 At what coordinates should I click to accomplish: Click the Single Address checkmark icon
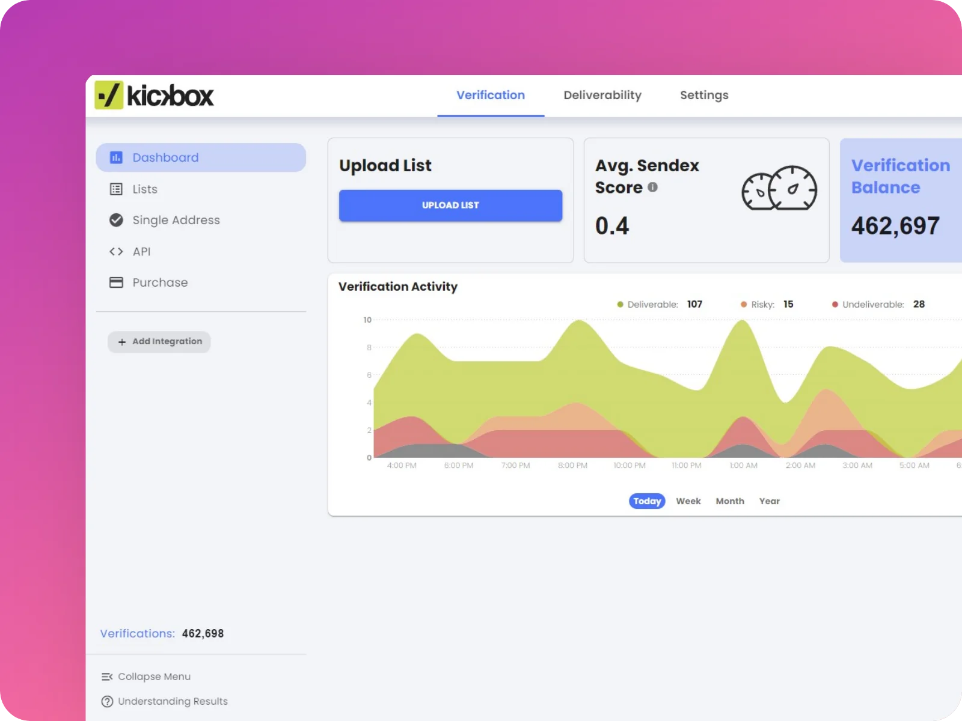pyautogui.click(x=116, y=220)
